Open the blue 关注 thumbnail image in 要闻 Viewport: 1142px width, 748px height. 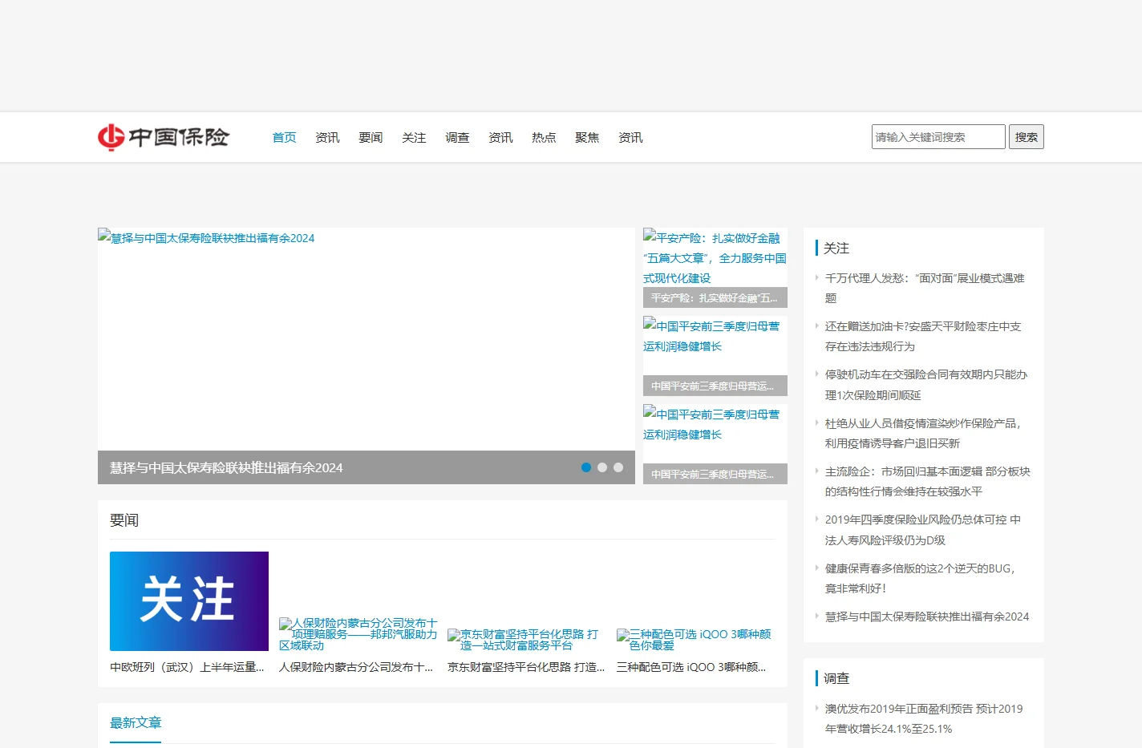tap(189, 601)
